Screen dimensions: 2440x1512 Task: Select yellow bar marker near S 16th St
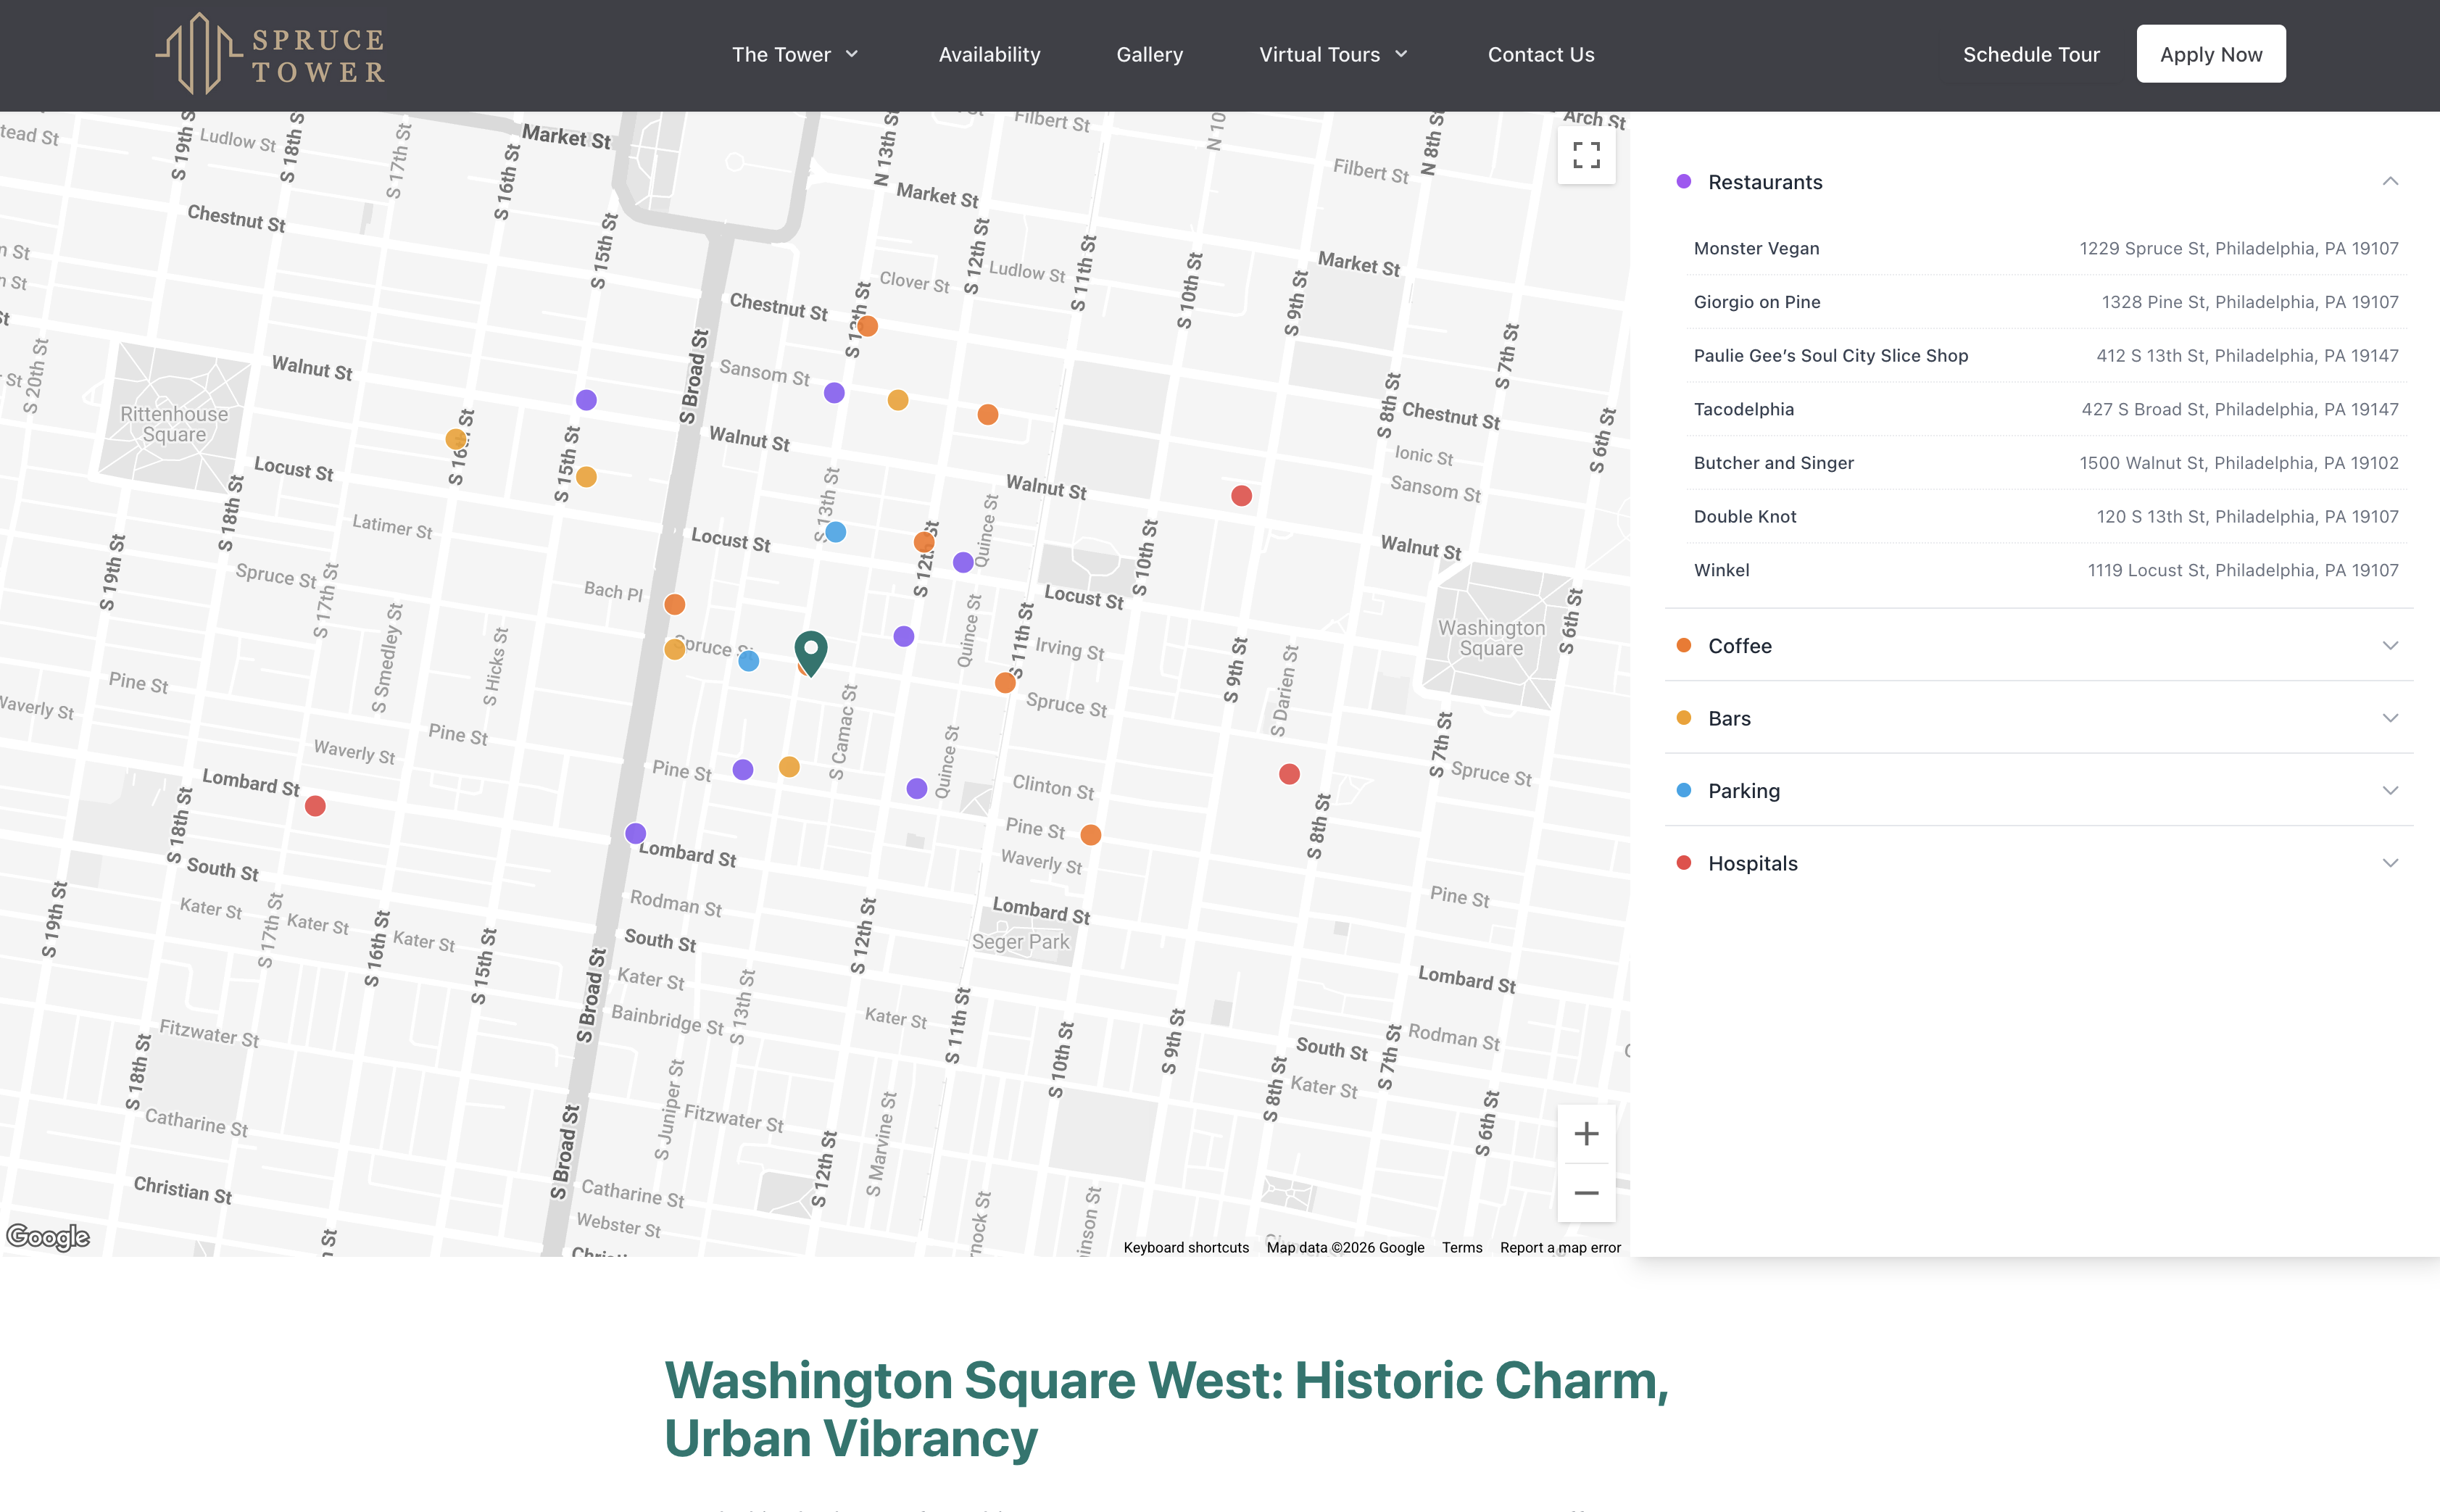point(456,439)
